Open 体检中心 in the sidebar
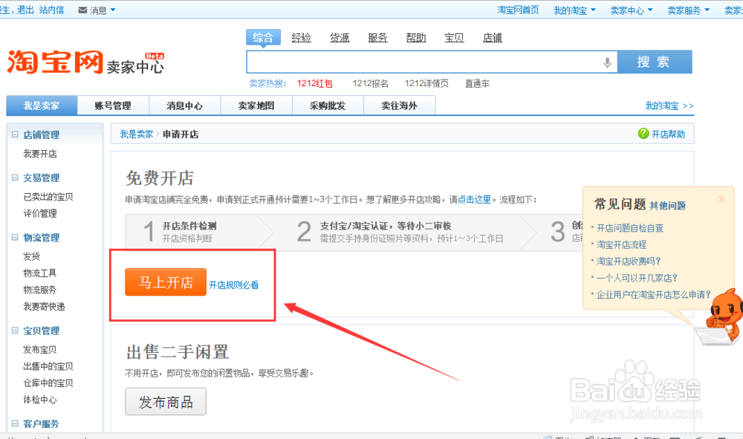Image resolution: width=743 pixels, height=439 pixels. pos(40,400)
